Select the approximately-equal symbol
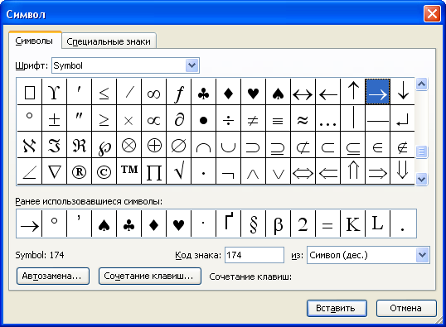Screen dimensions: 446x327 [x=303, y=118]
